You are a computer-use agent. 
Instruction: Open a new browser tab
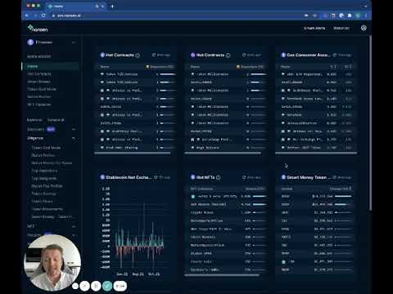[112, 7]
